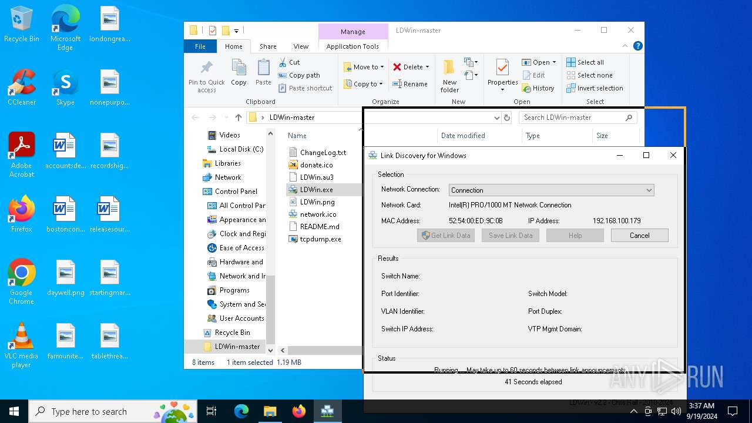
Task: Switch to the View ribbon tab
Action: (x=301, y=46)
